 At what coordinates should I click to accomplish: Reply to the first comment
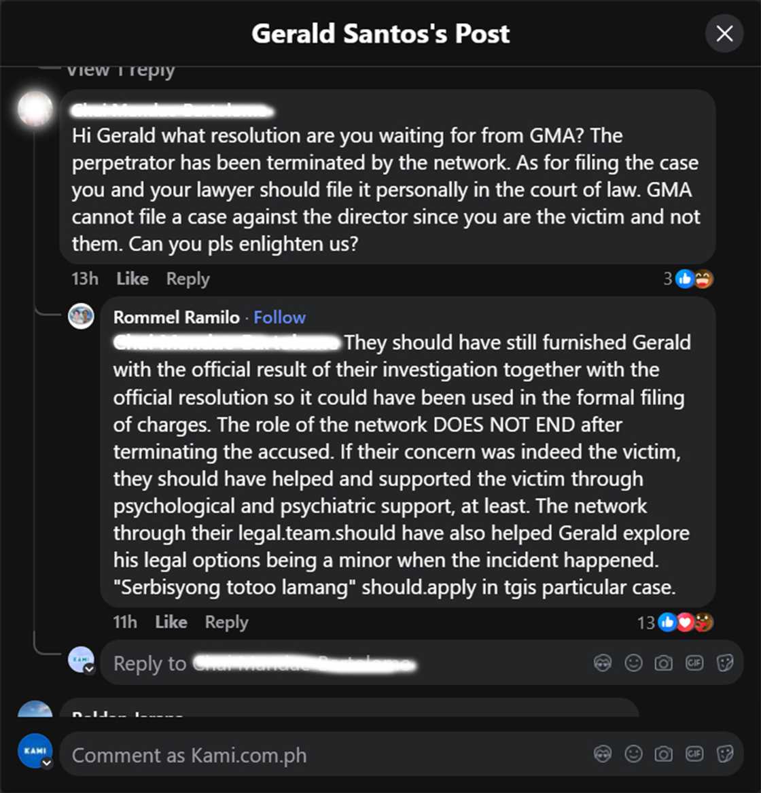click(x=188, y=279)
